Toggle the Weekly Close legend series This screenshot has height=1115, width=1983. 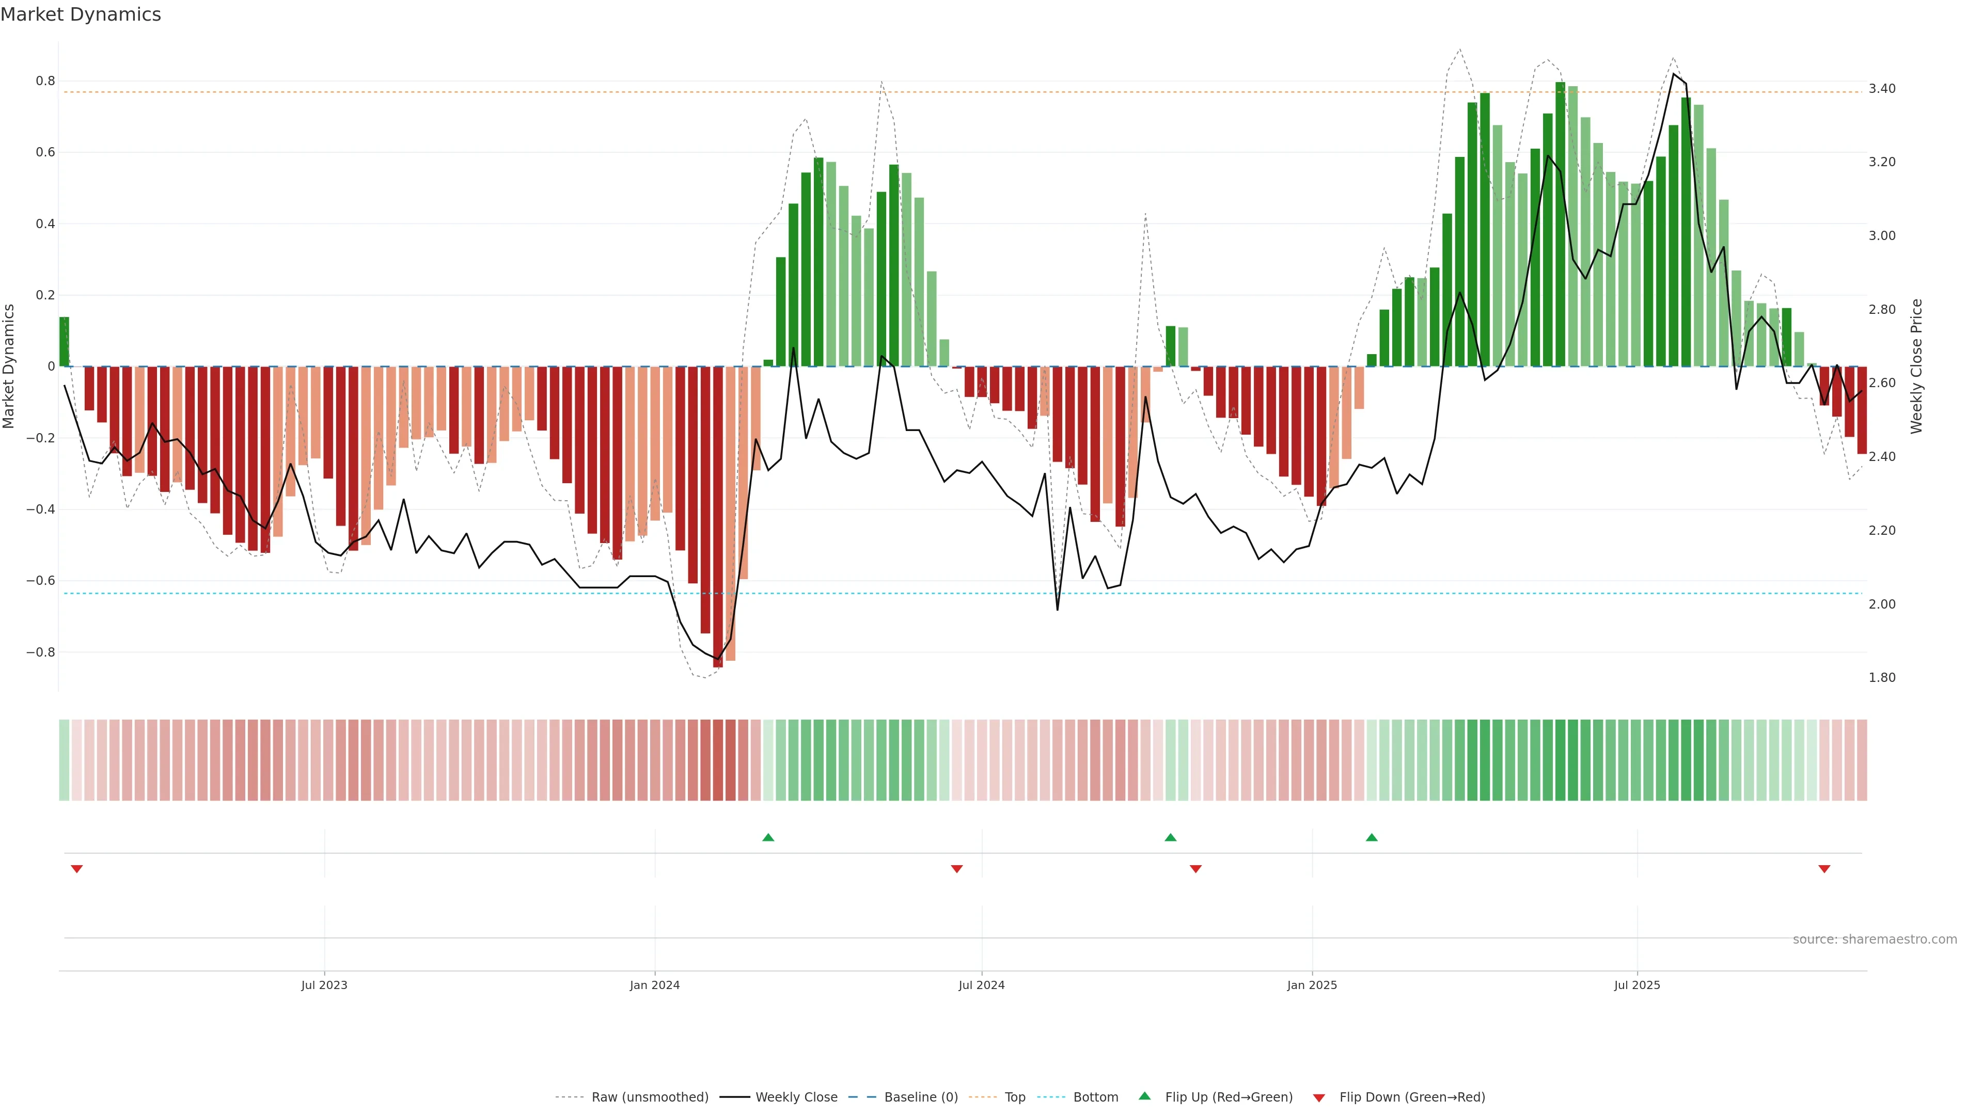pyautogui.click(x=796, y=1097)
